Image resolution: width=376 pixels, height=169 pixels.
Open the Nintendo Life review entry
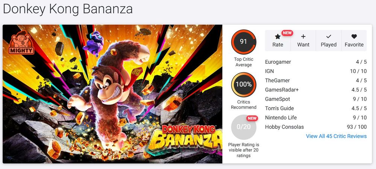[x=316, y=118]
